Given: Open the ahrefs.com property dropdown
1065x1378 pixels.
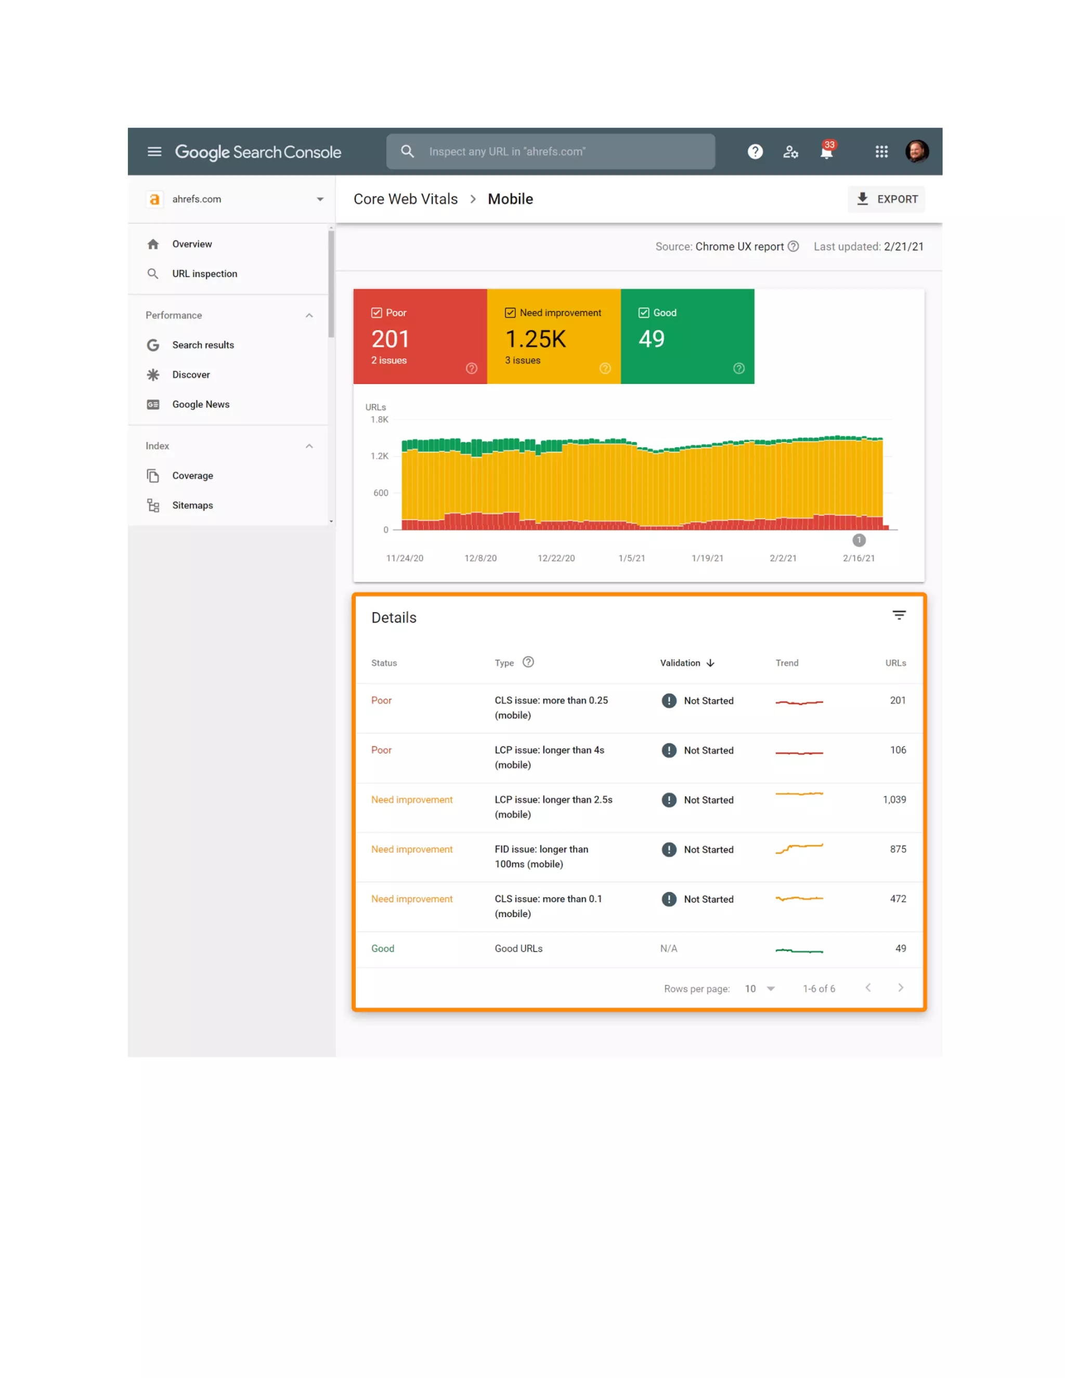Looking at the screenshot, I should click(x=320, y=199).
